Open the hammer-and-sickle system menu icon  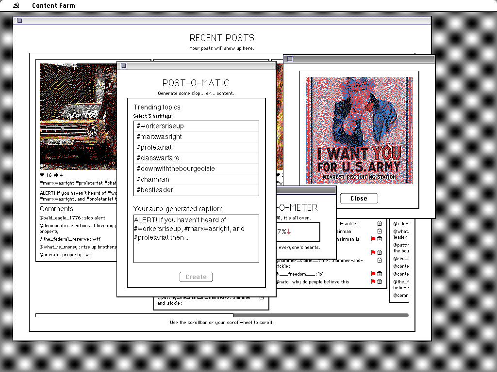tap(16, 5)
